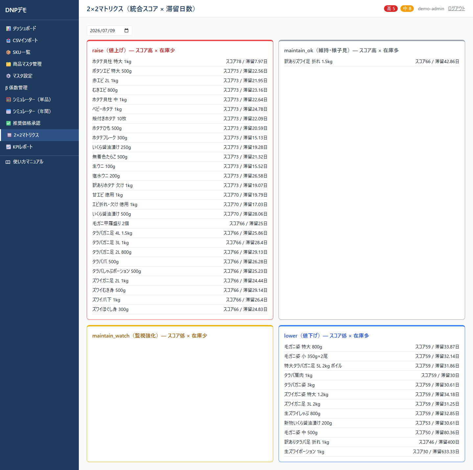The height and width of the screenshot is (470, 473).
Task: Select the 2×2マトリクス menu item
Action: (x=39, y=135)
